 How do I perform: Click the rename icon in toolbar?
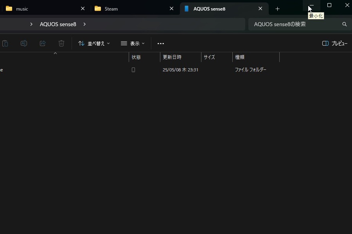click(x=24, y=43)
